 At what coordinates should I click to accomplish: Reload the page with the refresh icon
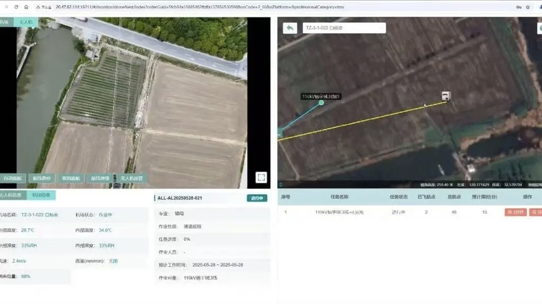click(16, 7)
